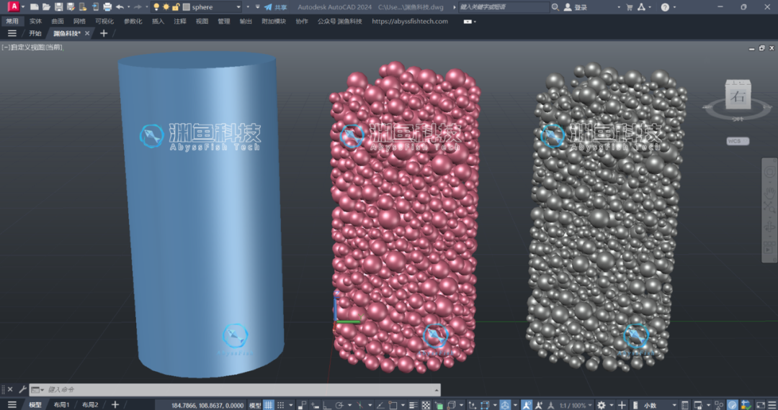The image size is (778, 410).
Task: Open the 可视化 ribbon tab
Action: [104, 22]
